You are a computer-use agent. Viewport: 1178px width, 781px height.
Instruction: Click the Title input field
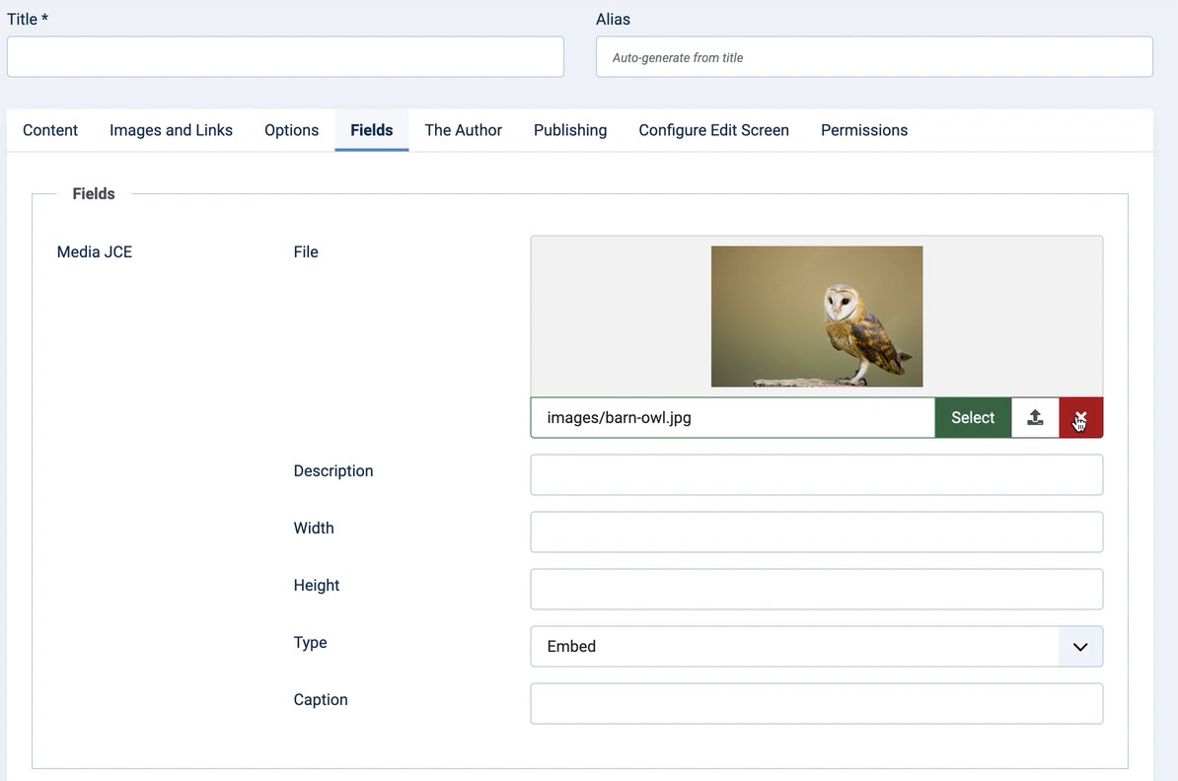tap(285, 57)
